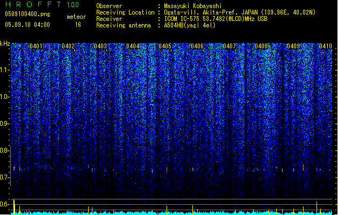The height and width of the screenshot is (215, 338).
Task: Click the 0.9 frequency axis label
Action: (x=5, y=124)
